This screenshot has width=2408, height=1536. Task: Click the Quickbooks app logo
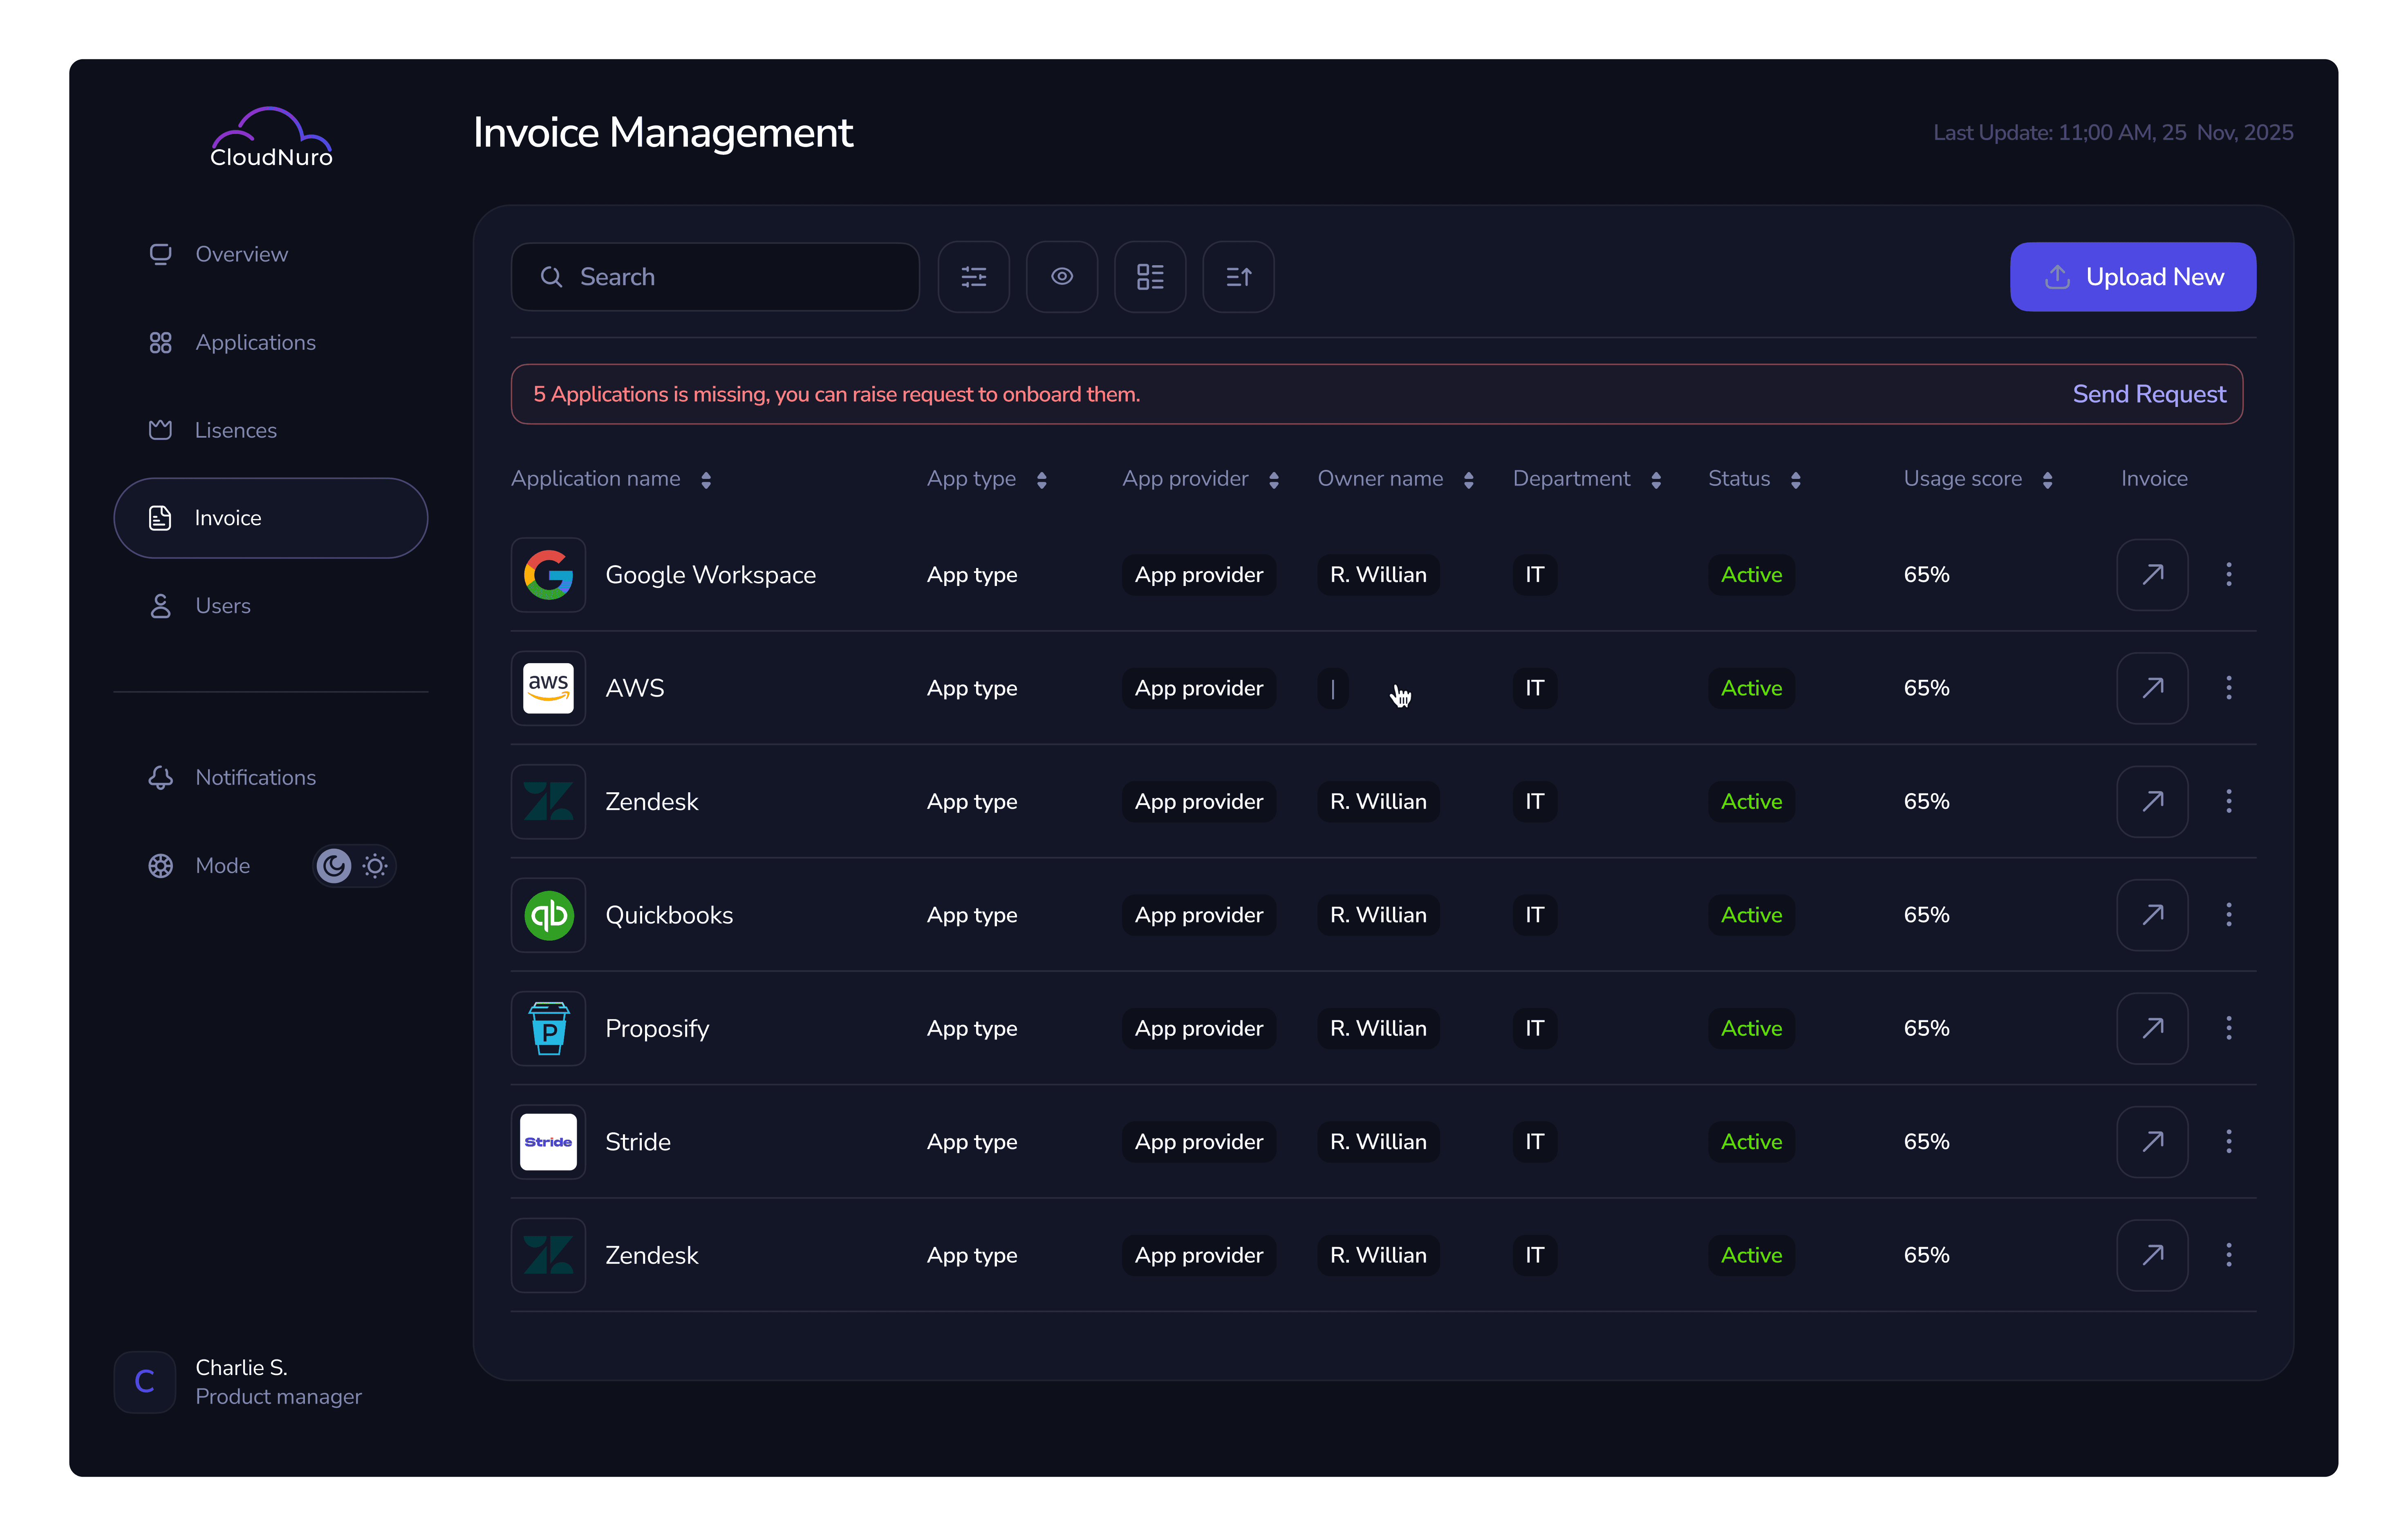[x=548, y=915]
